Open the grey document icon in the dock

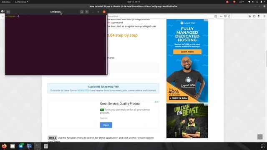[46, 146]
